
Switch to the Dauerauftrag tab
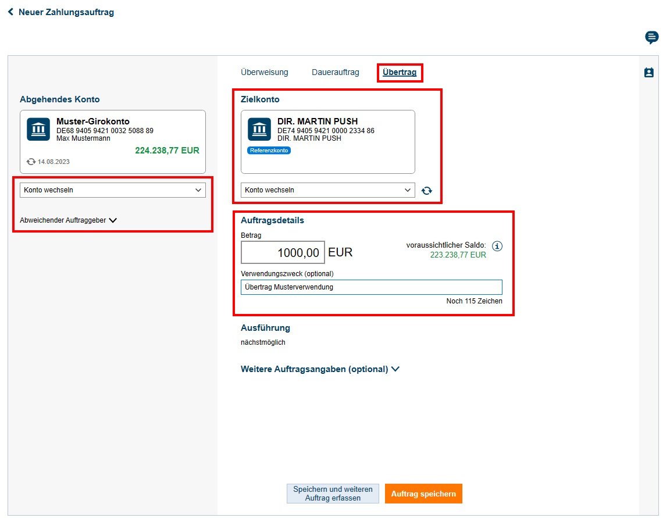pyautogui.click(x=335, y=72)
